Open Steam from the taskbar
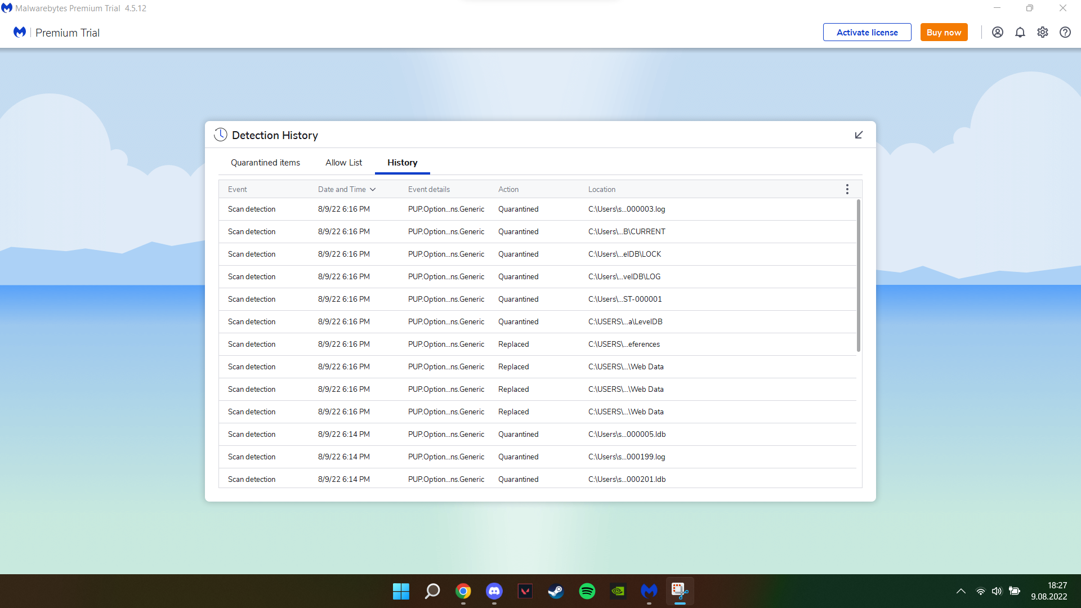 556,591
